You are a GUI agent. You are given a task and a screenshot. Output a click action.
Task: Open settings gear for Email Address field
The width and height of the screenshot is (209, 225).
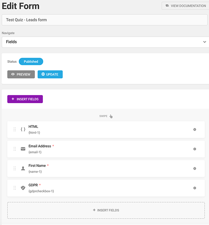click(195, 149)
